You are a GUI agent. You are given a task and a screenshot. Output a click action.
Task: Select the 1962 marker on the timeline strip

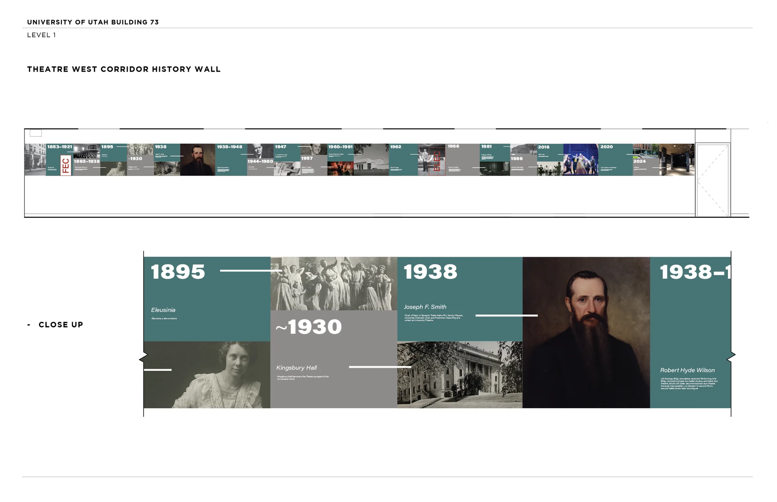pos(395,147)
